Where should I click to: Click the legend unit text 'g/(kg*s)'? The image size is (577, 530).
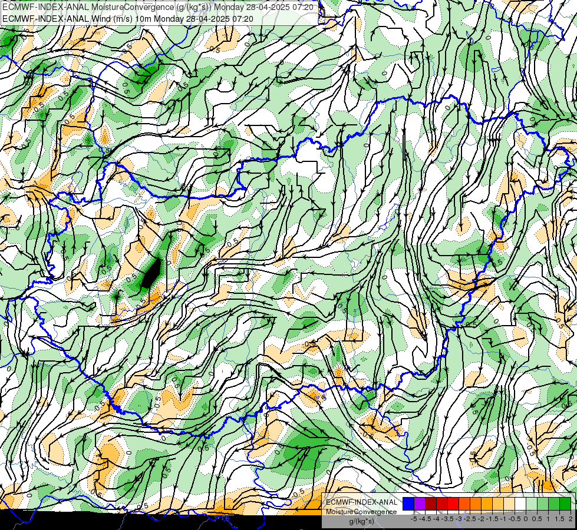[x=362, y=522]
